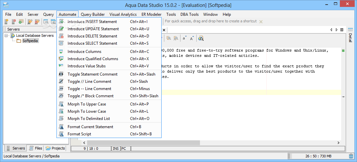
Task: Choose Morph To Delimited List entry
Action: coord(109,118)
